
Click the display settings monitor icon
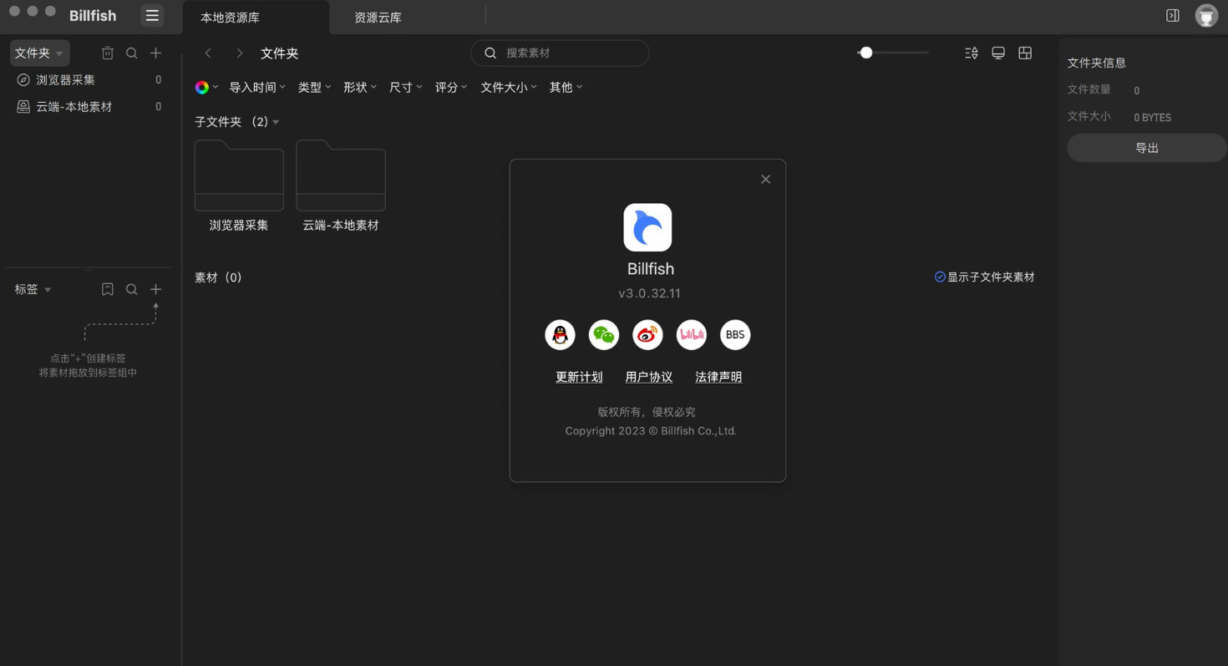coord(998,53)
